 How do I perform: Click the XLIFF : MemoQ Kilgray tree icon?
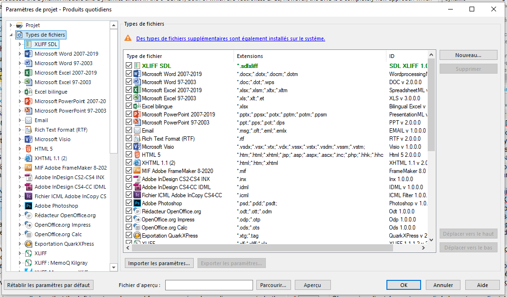coord(28,263)
